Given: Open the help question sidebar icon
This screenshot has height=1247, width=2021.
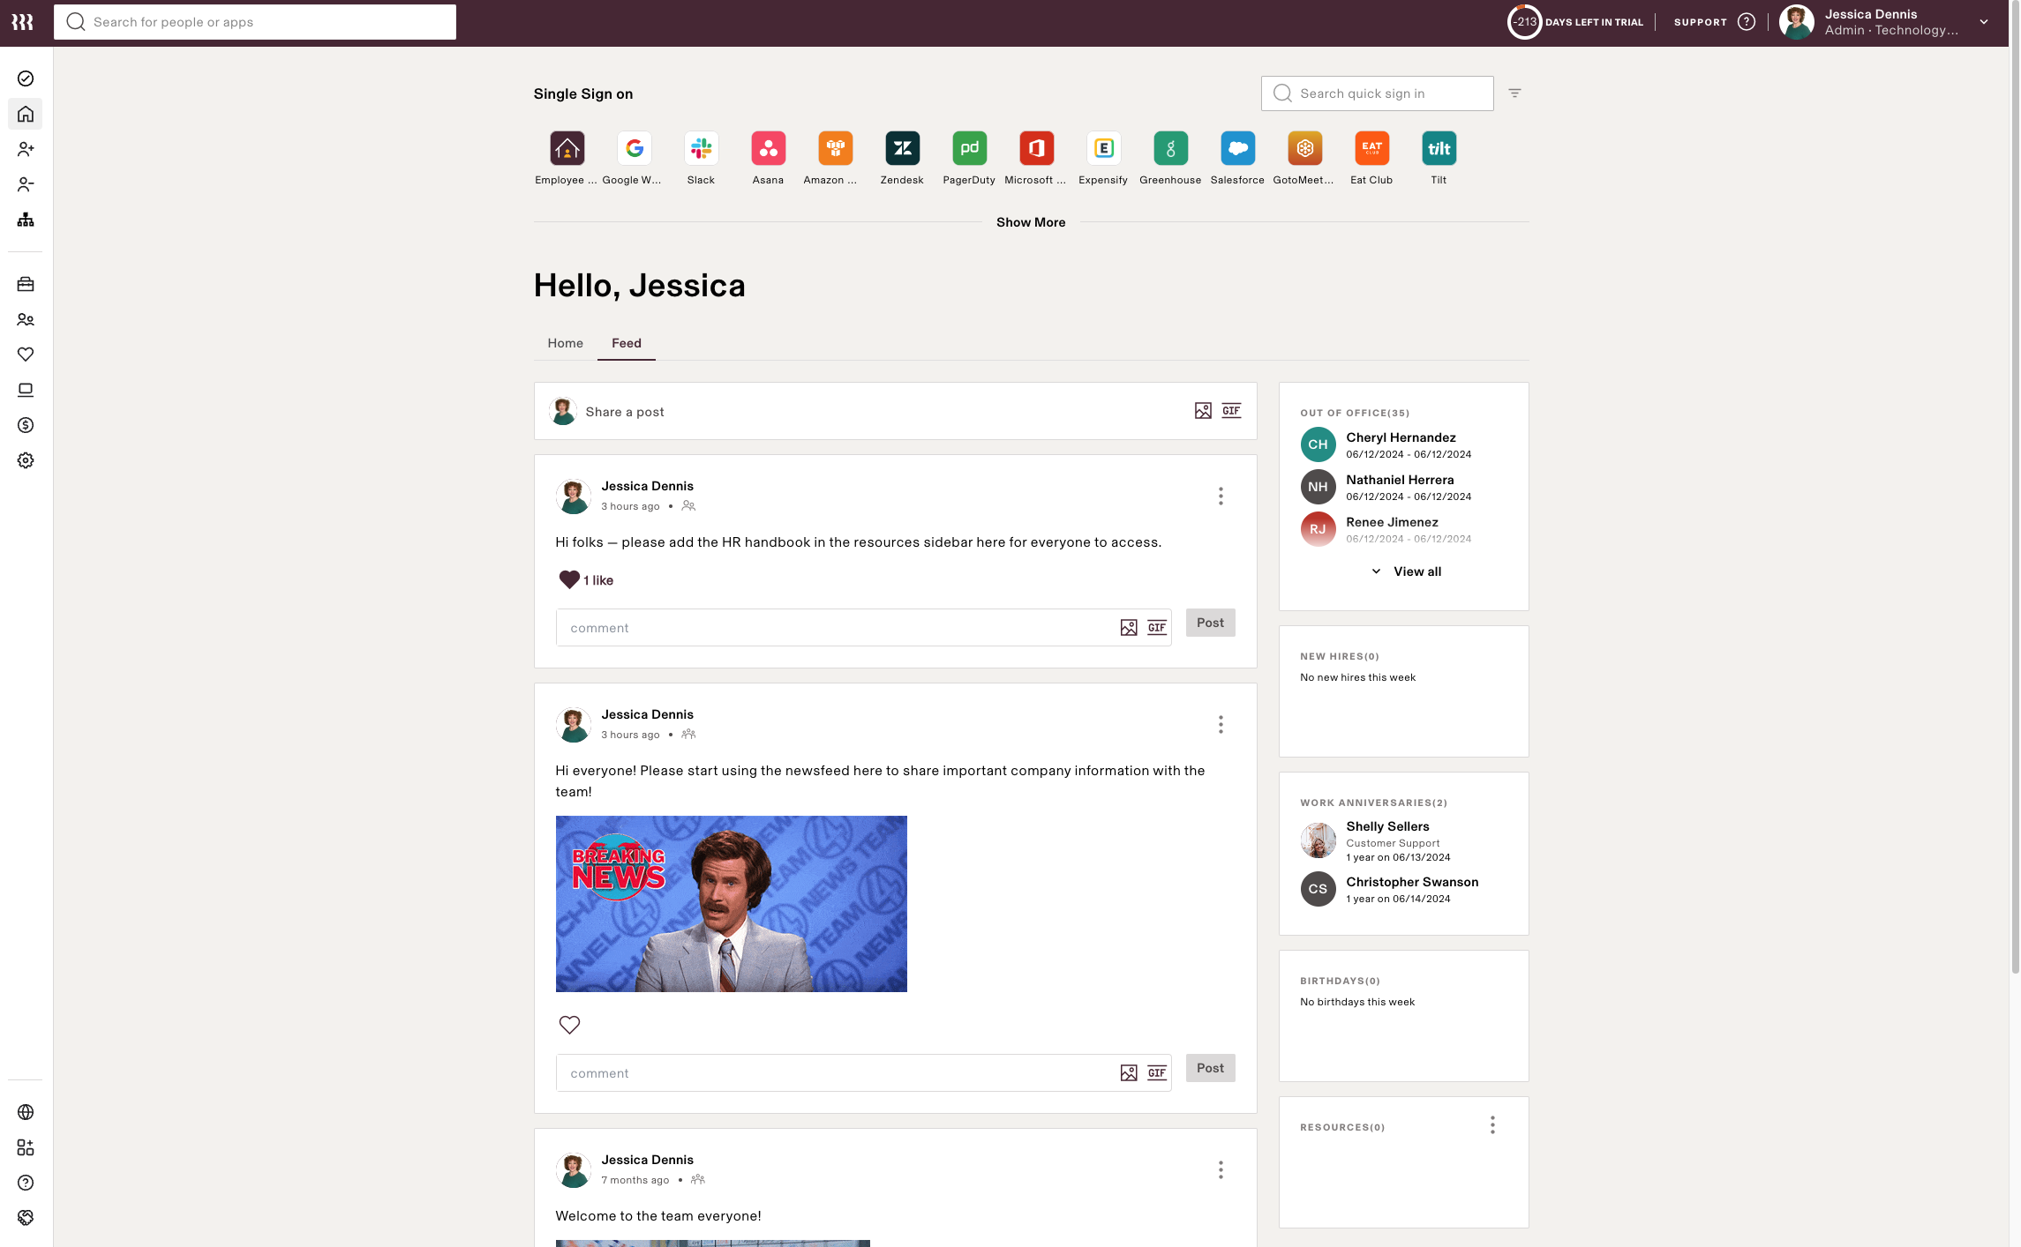Looking at the screenshot, I should (26, 1183).
